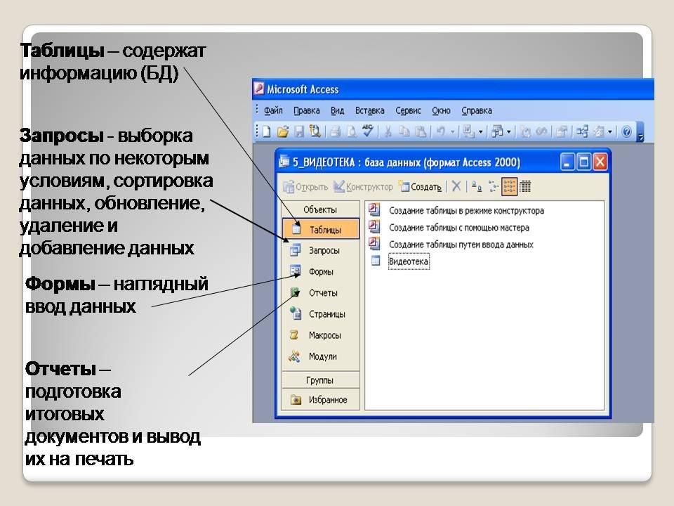Switch to Details view mode

click(525, 186)
